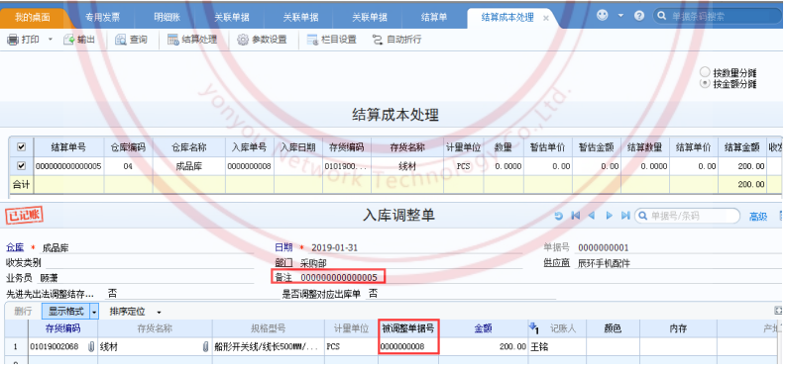Click the 删行 delete row button
The width and height of the screenshot is (787, 370).
coord(23,311)
